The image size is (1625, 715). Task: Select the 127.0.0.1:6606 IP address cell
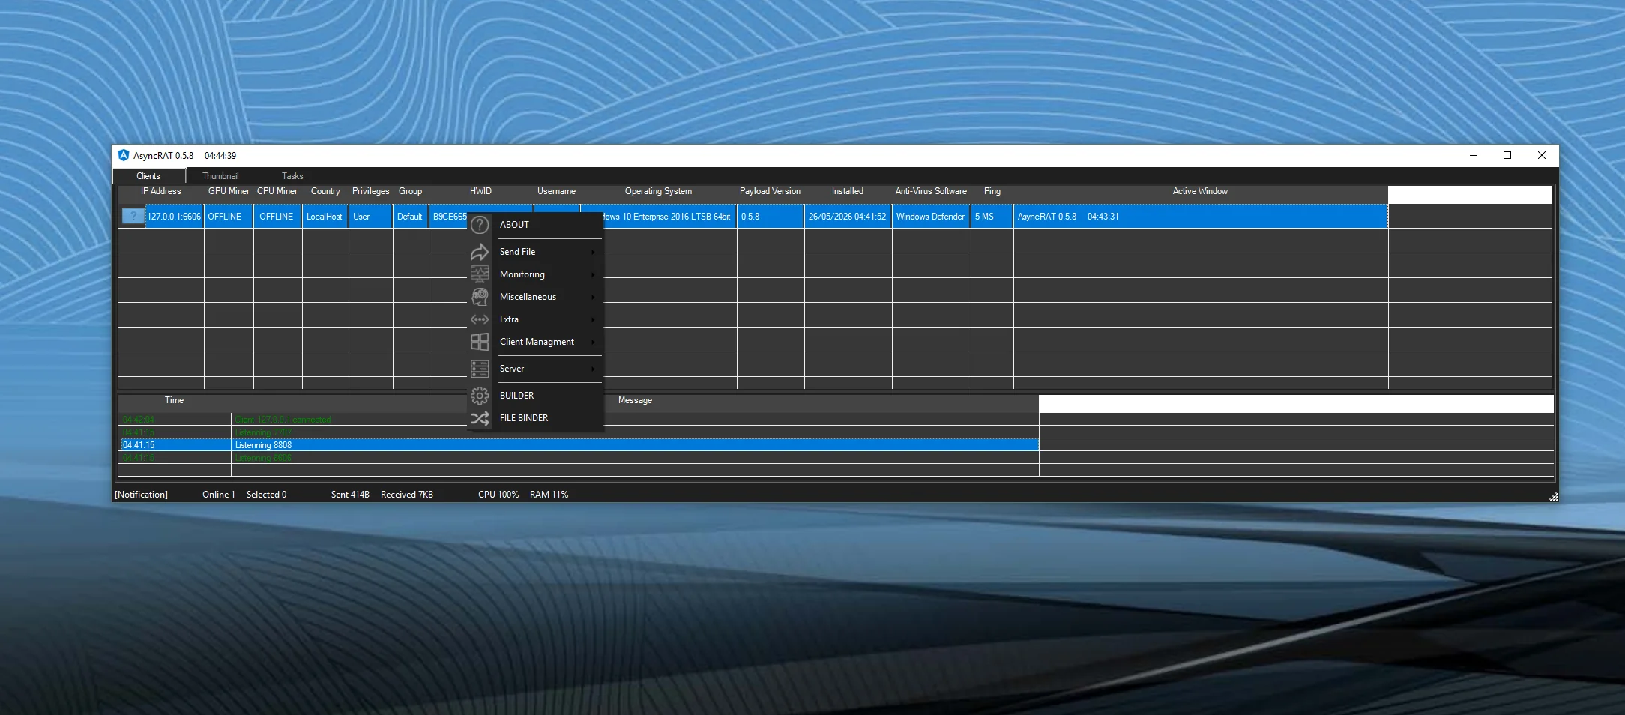point(174,217)
